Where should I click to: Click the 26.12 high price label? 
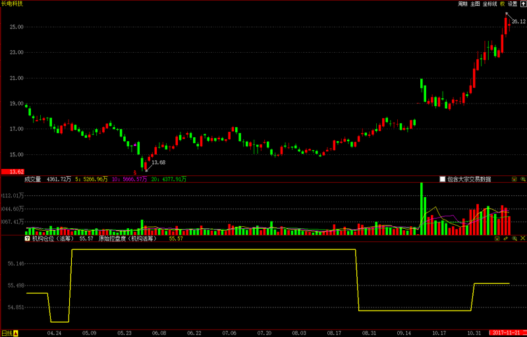[x=518, y=22]
